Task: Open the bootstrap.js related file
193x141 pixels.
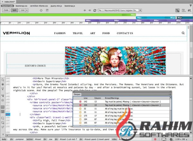Action: [x=70, y=6]
